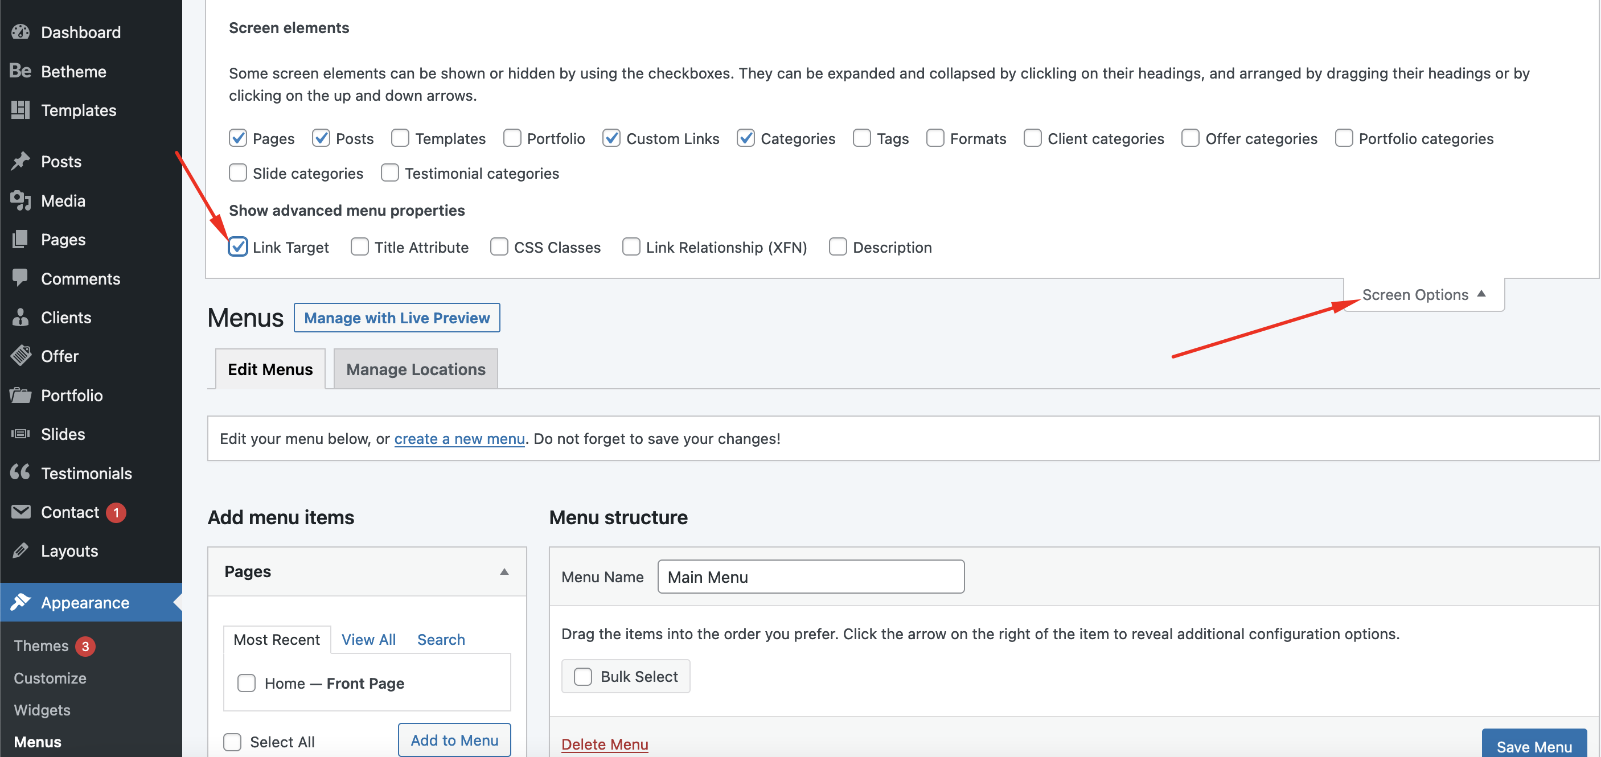This screenshot has height=757, width=1601.
Task: Click the Add to Menu button
Action: tap(454, 739)
